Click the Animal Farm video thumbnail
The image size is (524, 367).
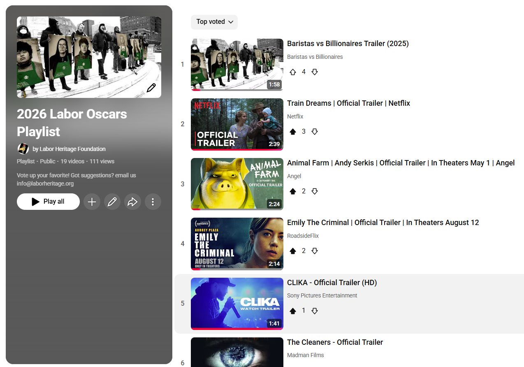point(237,184)
